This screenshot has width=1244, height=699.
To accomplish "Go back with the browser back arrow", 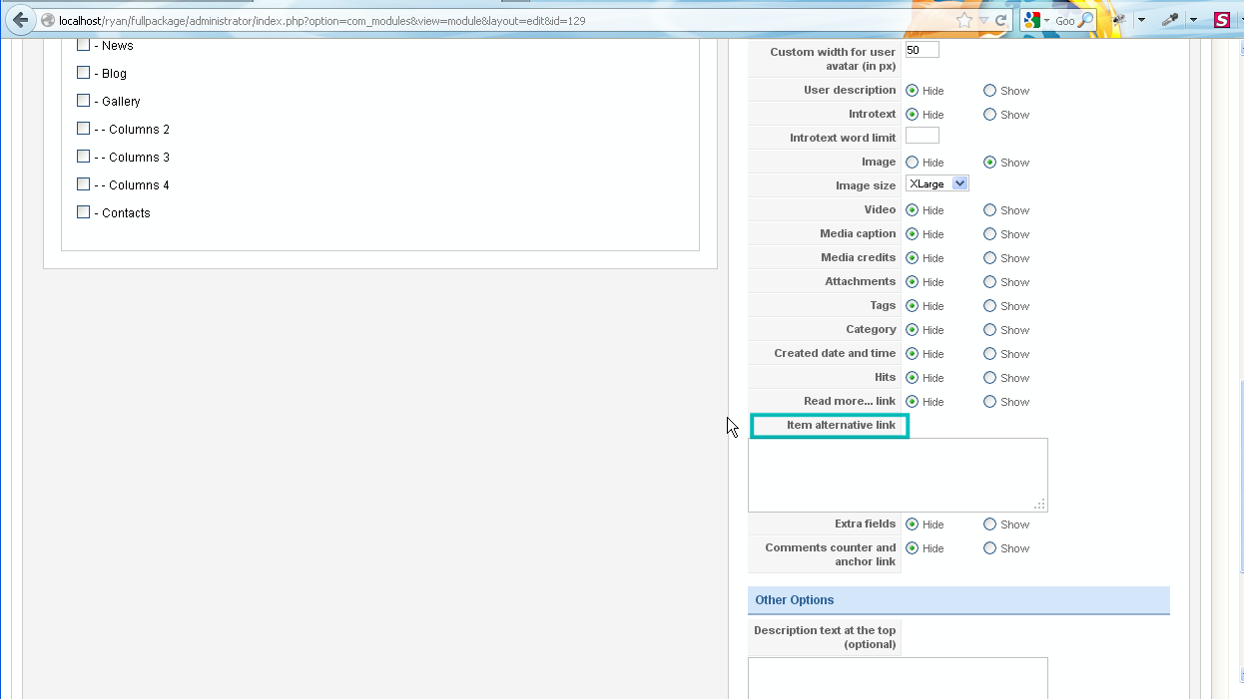I will coord(20,20).
